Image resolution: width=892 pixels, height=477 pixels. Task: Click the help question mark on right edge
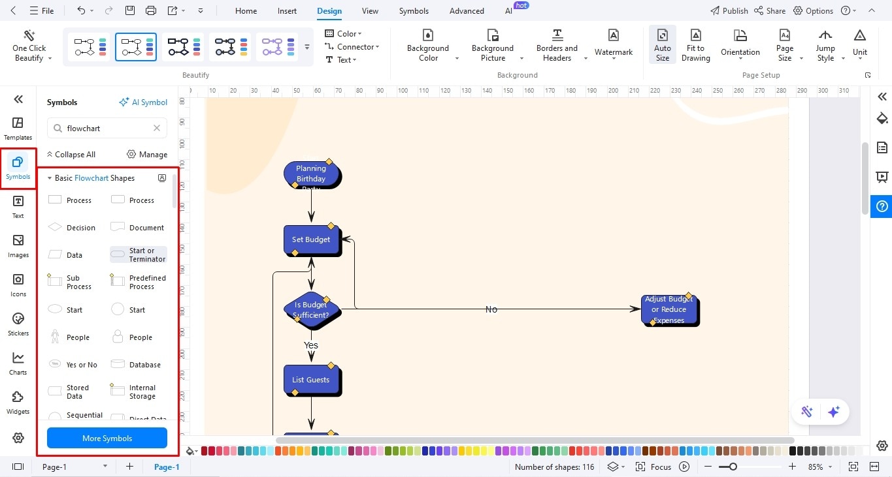[882, 207]
